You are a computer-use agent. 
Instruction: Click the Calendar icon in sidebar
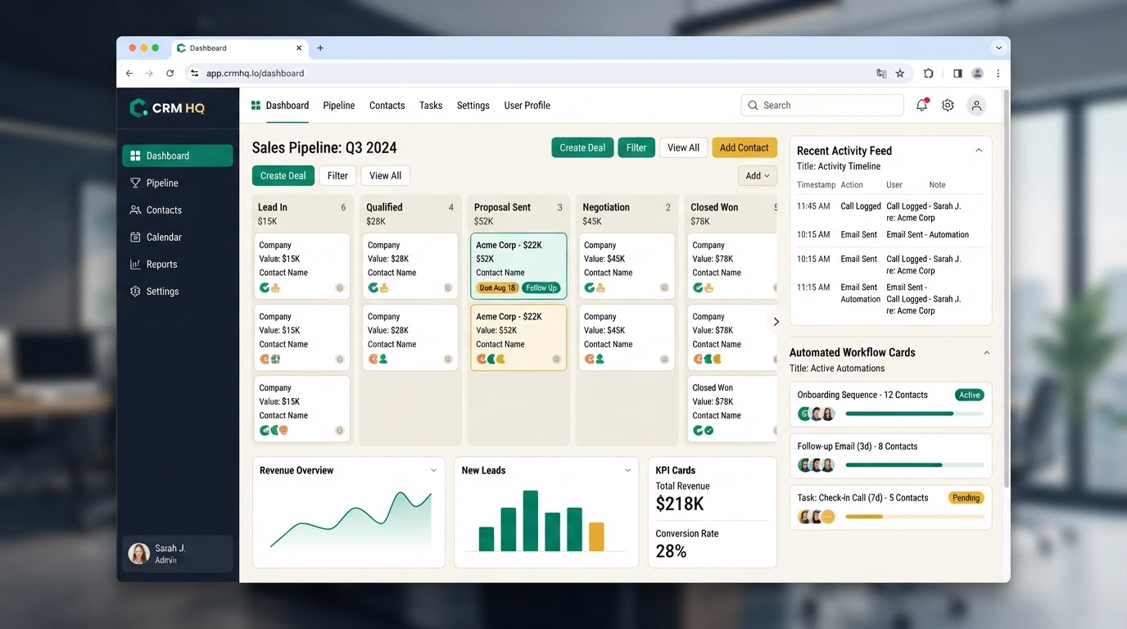(135, 237)
